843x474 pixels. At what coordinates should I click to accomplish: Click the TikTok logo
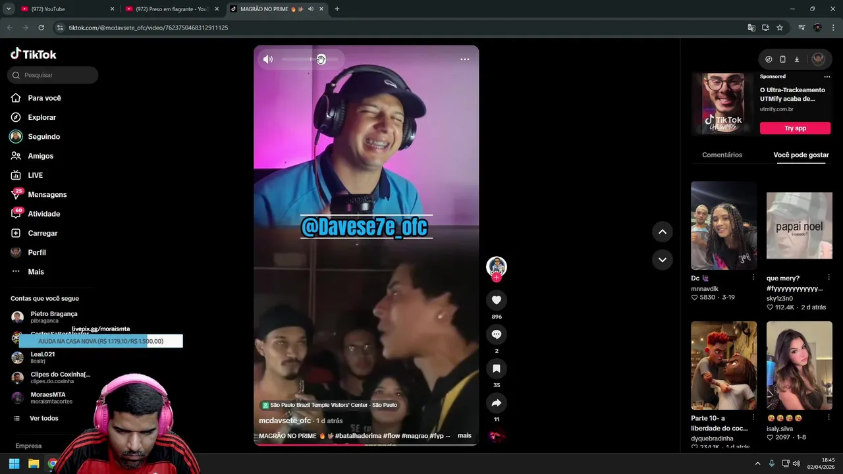pyautogui.click(x=34, y=54)
